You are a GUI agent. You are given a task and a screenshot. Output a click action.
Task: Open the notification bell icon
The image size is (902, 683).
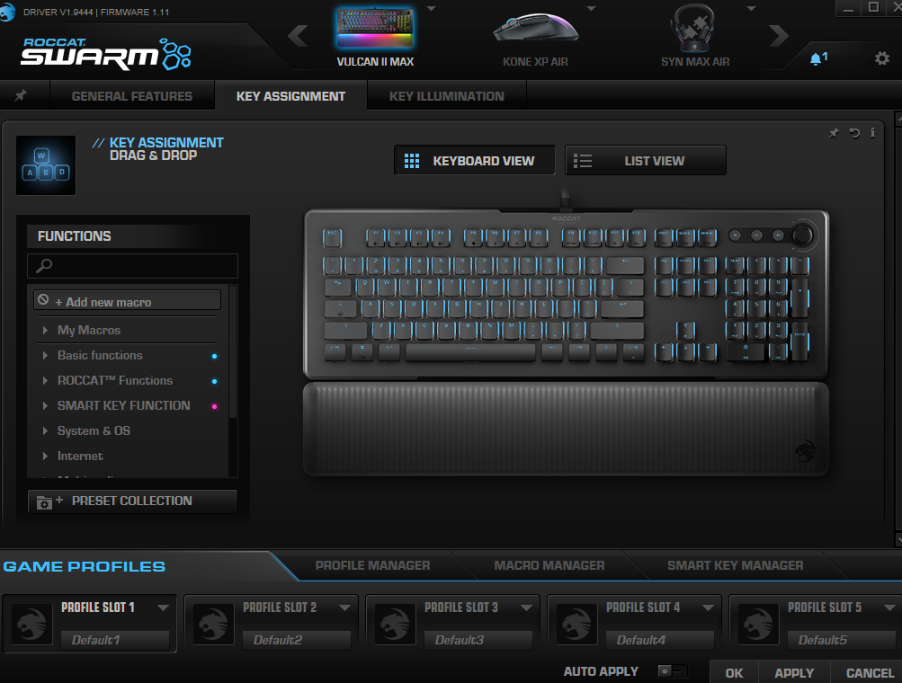[x=817, y=59]
